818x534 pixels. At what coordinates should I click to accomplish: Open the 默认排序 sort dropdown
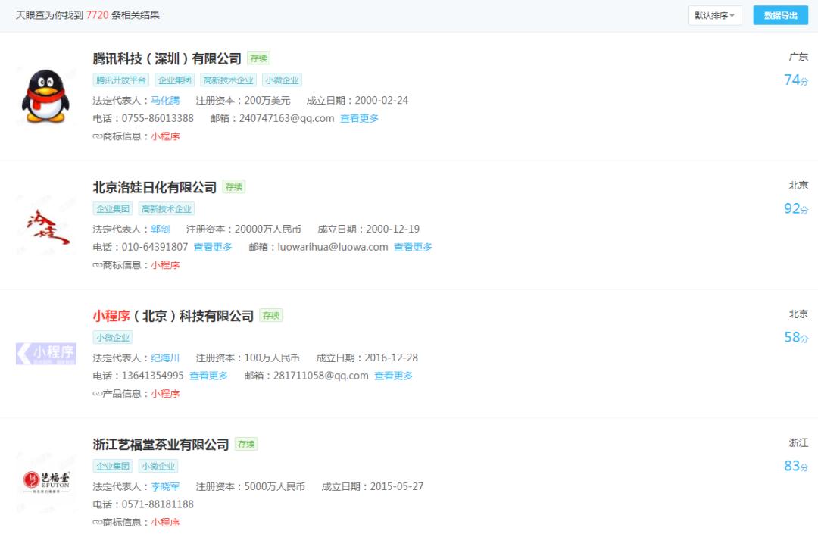[x=715, y=15]
